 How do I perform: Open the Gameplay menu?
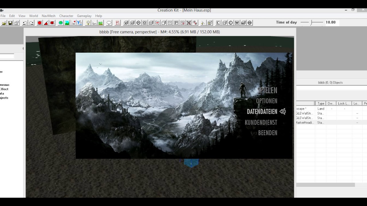[x=84, y=16]
